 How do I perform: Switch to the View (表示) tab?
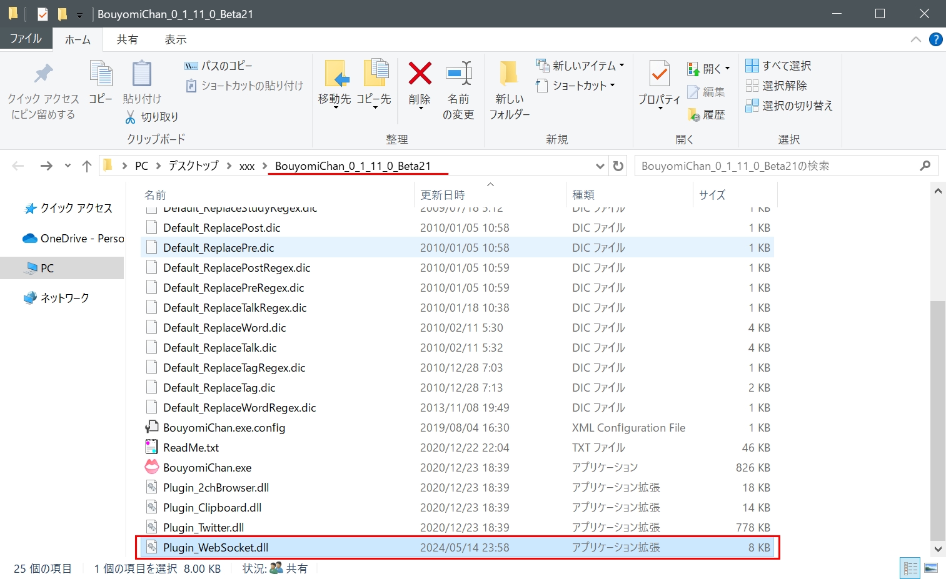176,39
